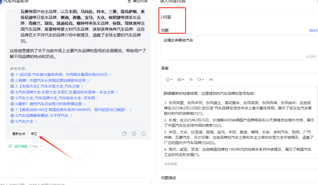Click the 重新生成 regenerate button

[19, 134]
